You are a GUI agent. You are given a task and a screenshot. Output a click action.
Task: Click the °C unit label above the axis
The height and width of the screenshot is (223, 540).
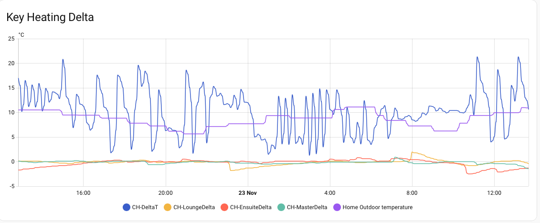[21, 34]
